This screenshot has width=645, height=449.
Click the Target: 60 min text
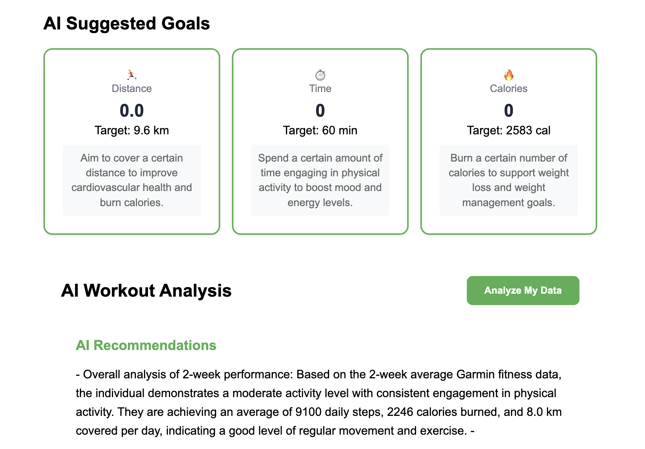(320, 131)
